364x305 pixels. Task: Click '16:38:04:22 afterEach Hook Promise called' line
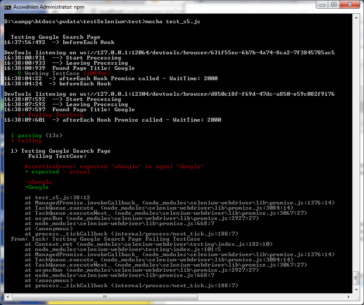[111, 78]
